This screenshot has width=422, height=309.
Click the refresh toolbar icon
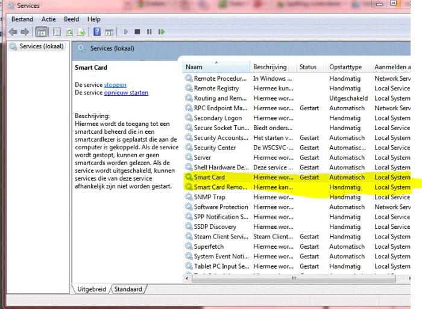point(69,31)
